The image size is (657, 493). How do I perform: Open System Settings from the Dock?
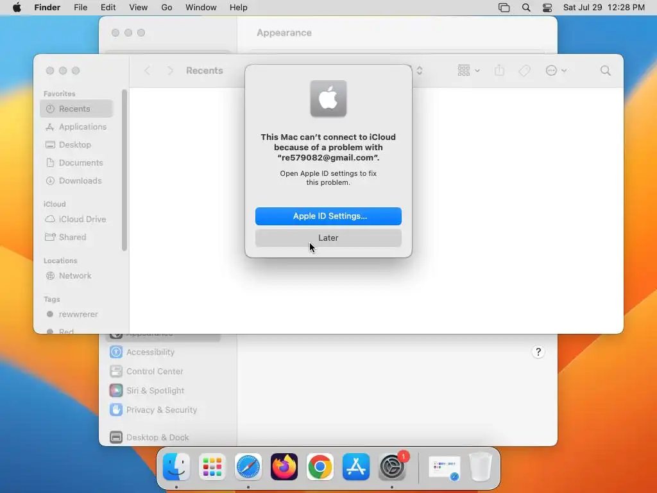point(392,467)
